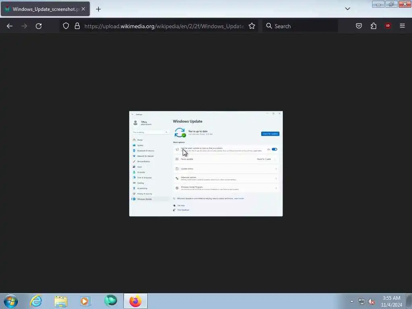Restore down the Firefox window
The height and width of the screenshot is (309, 412).
point(391,4)
